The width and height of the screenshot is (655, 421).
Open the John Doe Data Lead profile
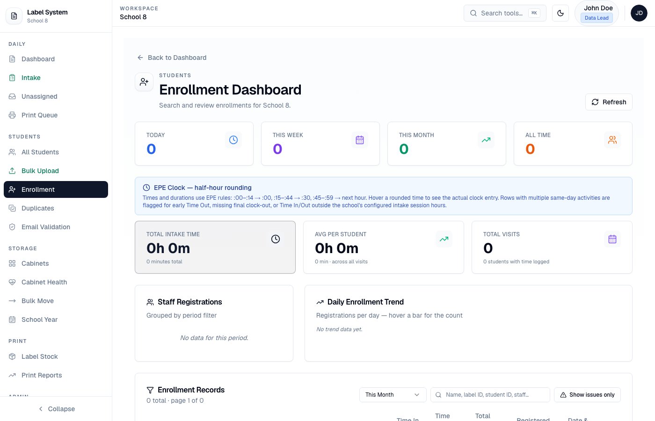[x=597, y=13]
